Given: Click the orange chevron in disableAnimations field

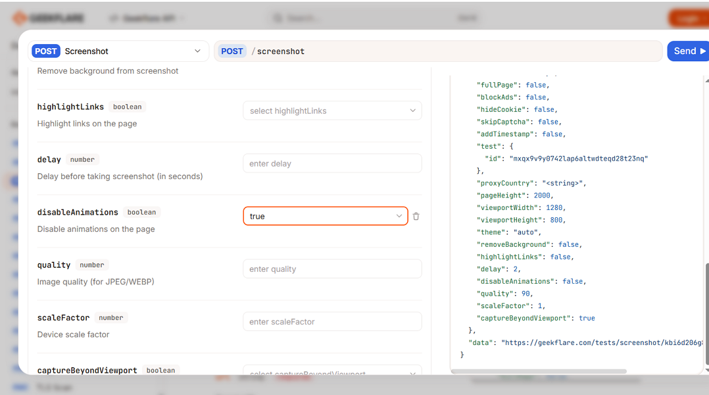Looking at the screenshot, I should point(399,216).
